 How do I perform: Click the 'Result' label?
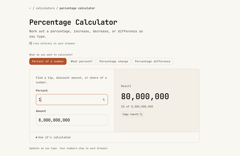[x=126, y=86]
